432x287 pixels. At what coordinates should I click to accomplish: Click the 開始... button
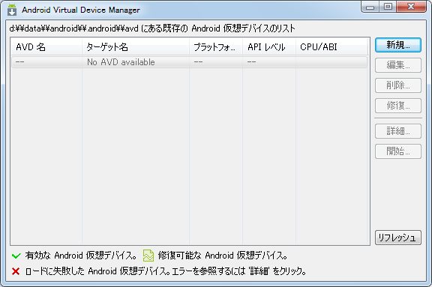[397, 151]
